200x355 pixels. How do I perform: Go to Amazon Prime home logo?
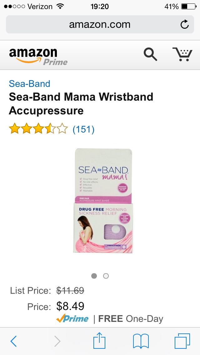[x=38, y=56]
